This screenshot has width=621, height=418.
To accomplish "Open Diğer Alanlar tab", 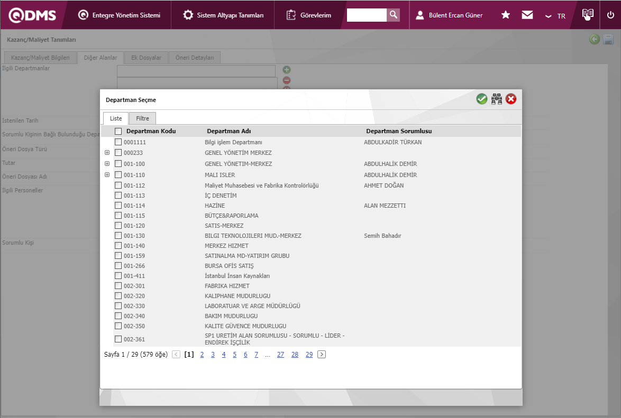I will click(101, 58).
